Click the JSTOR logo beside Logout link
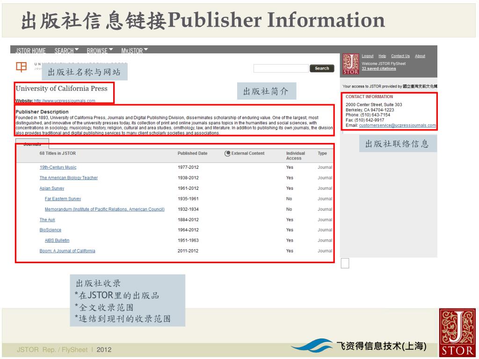The height and width of the screenshot is (359, 479). coord(350,64)
